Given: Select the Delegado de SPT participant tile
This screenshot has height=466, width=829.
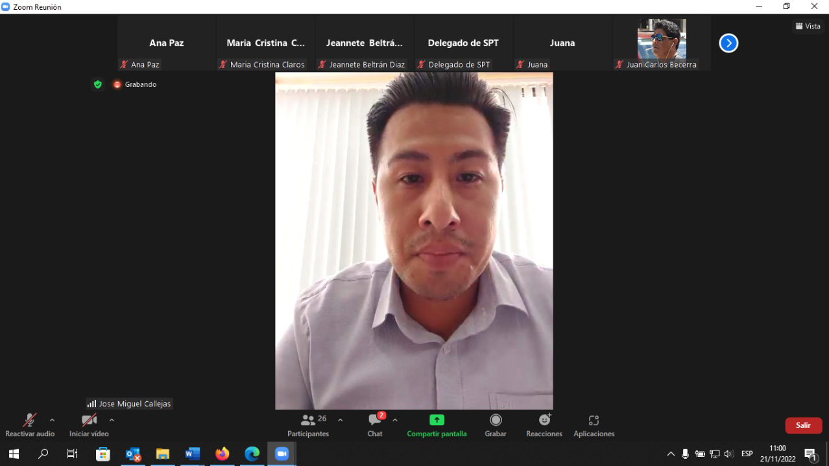Looking at the screenshot, I should (x=463, y=43).
